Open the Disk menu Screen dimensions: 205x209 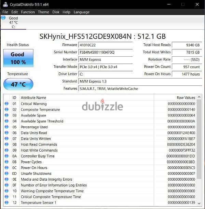tap(56, 12)
